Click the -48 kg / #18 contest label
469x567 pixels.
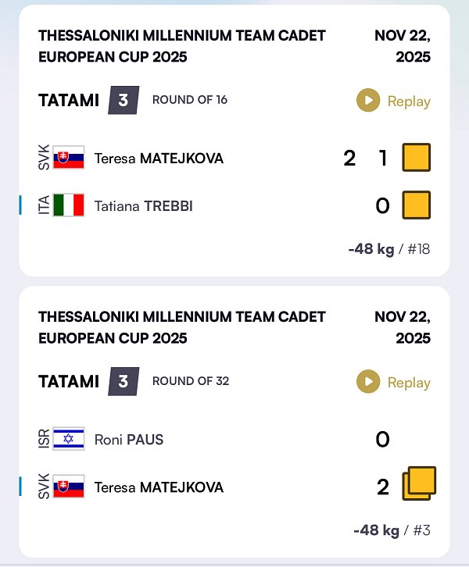(388, 249)
